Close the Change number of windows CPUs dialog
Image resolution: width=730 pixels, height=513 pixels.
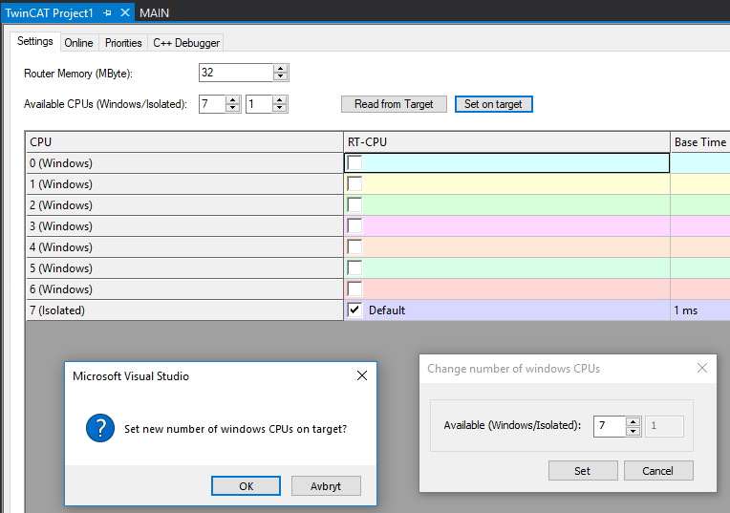pos(702,368)
